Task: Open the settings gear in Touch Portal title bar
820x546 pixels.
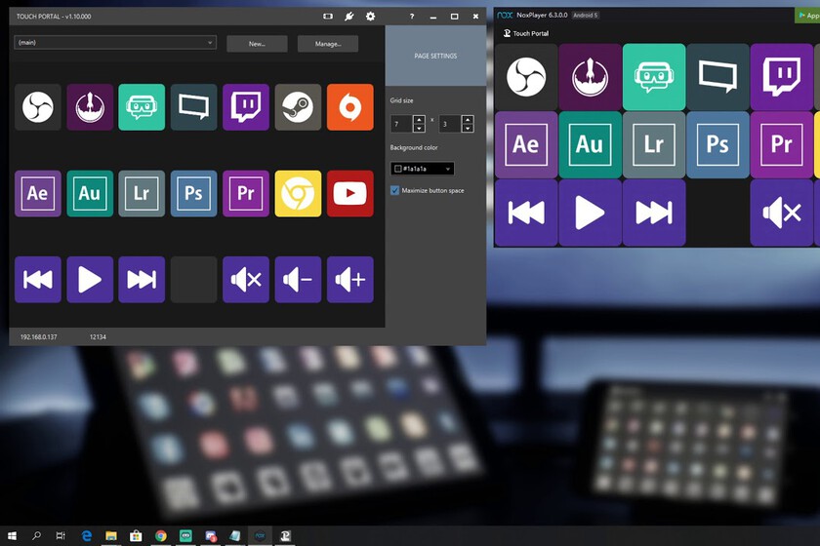Action: click(370, 17)
